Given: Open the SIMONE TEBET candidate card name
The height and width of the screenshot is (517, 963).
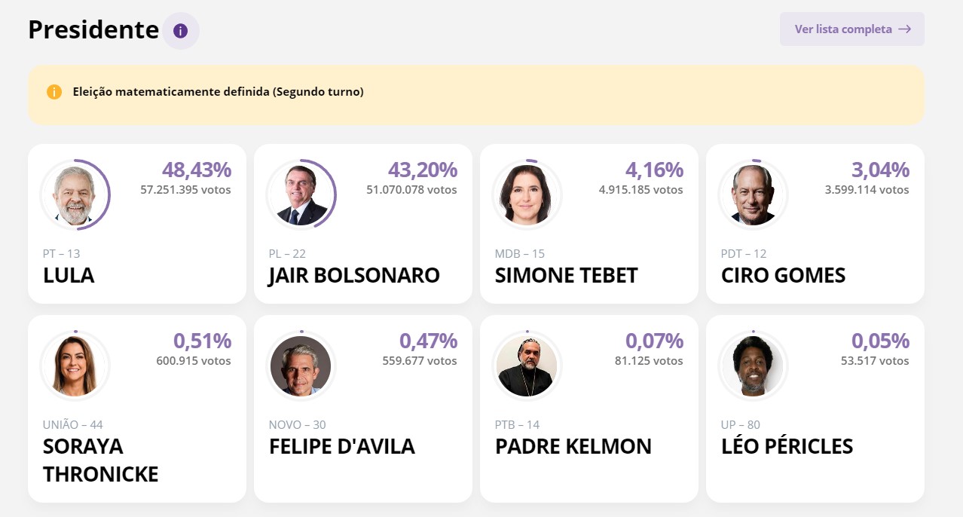Looking at the screenshot, I should pos(566,275).
